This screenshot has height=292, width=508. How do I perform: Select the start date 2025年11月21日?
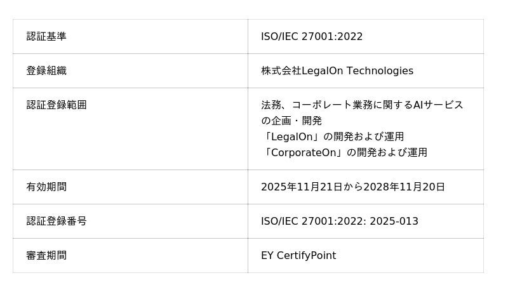point(302,187)
